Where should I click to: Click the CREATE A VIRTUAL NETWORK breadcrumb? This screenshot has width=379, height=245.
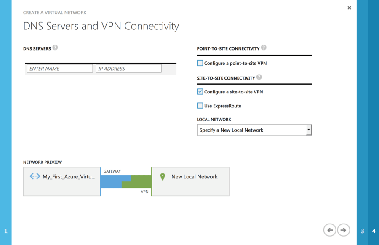point(55,13)
